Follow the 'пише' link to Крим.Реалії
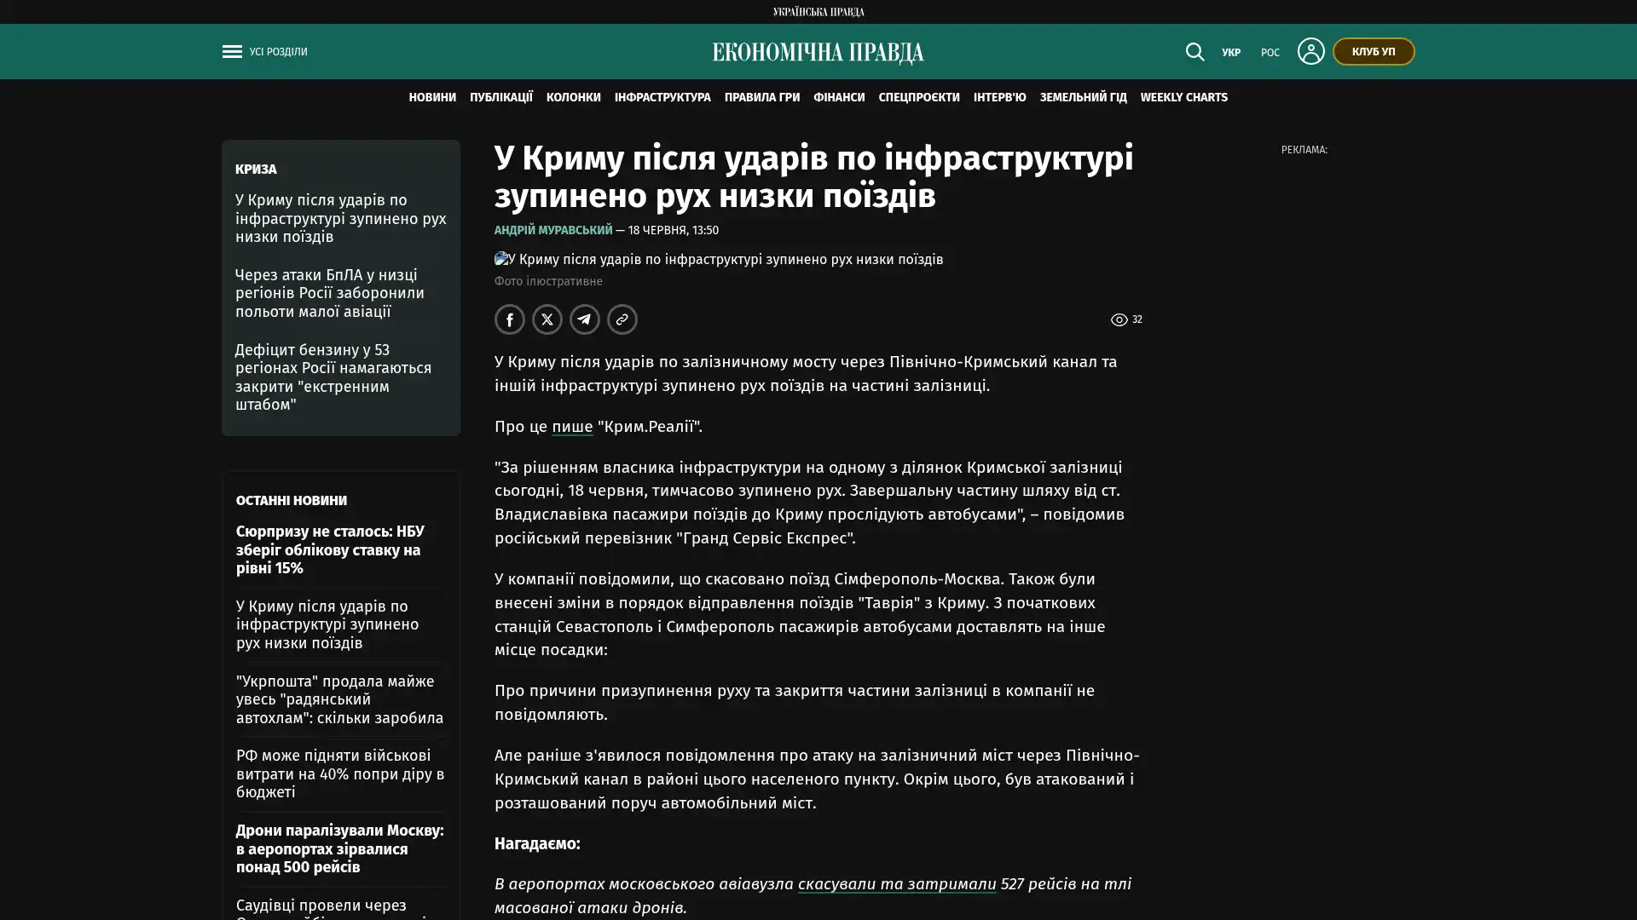This screenshot has width=1637, height=920. [572, 426]
